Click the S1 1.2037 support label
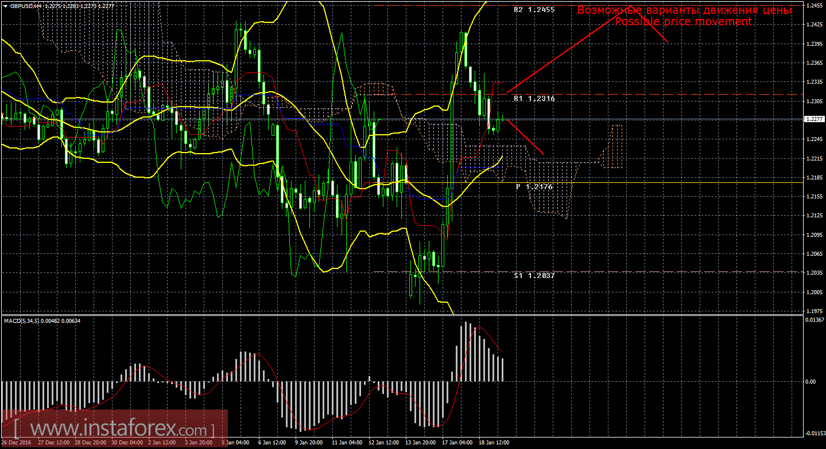The width and height of the screenshot is (826, 449). (x=534, y=276)
